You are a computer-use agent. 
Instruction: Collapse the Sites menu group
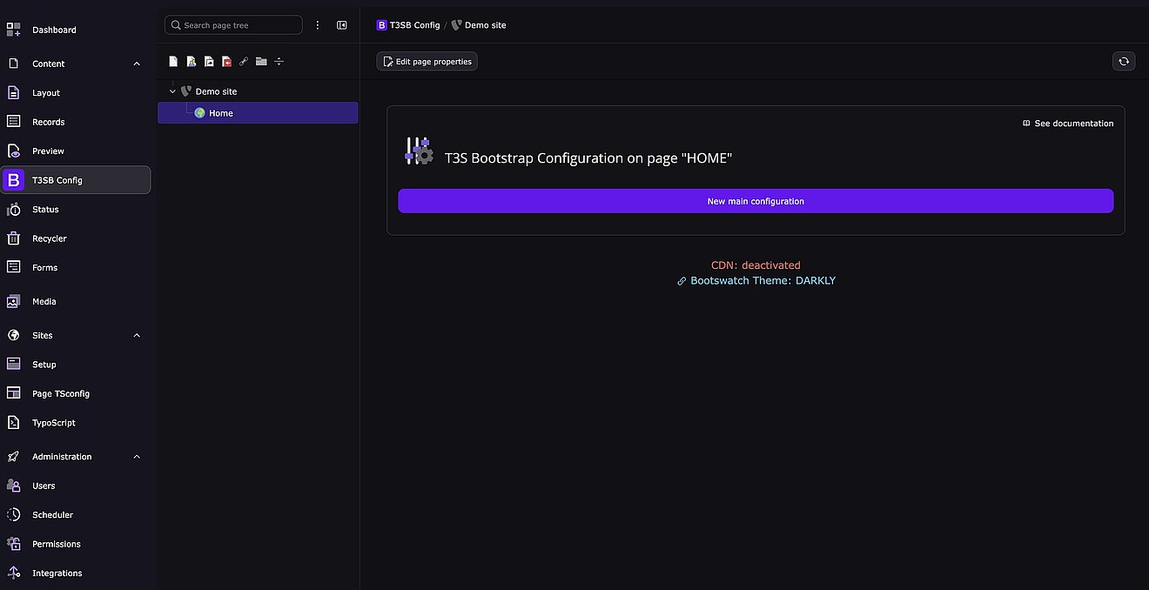[137, 335]
